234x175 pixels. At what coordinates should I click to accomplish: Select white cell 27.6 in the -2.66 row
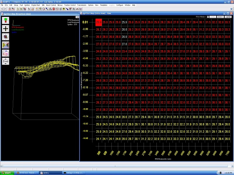click(124, 44)
